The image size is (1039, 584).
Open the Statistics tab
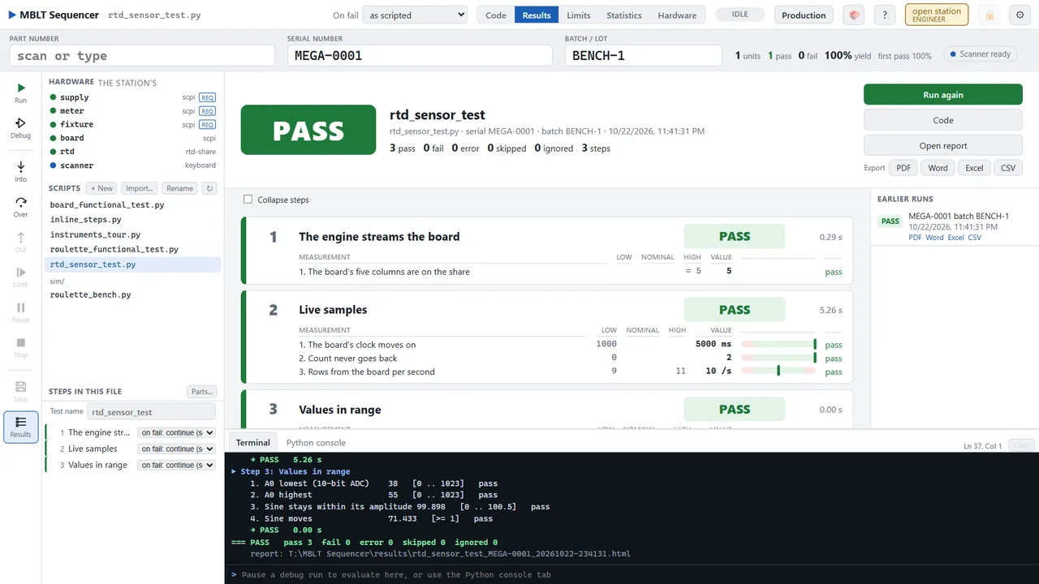coord(624,15)
